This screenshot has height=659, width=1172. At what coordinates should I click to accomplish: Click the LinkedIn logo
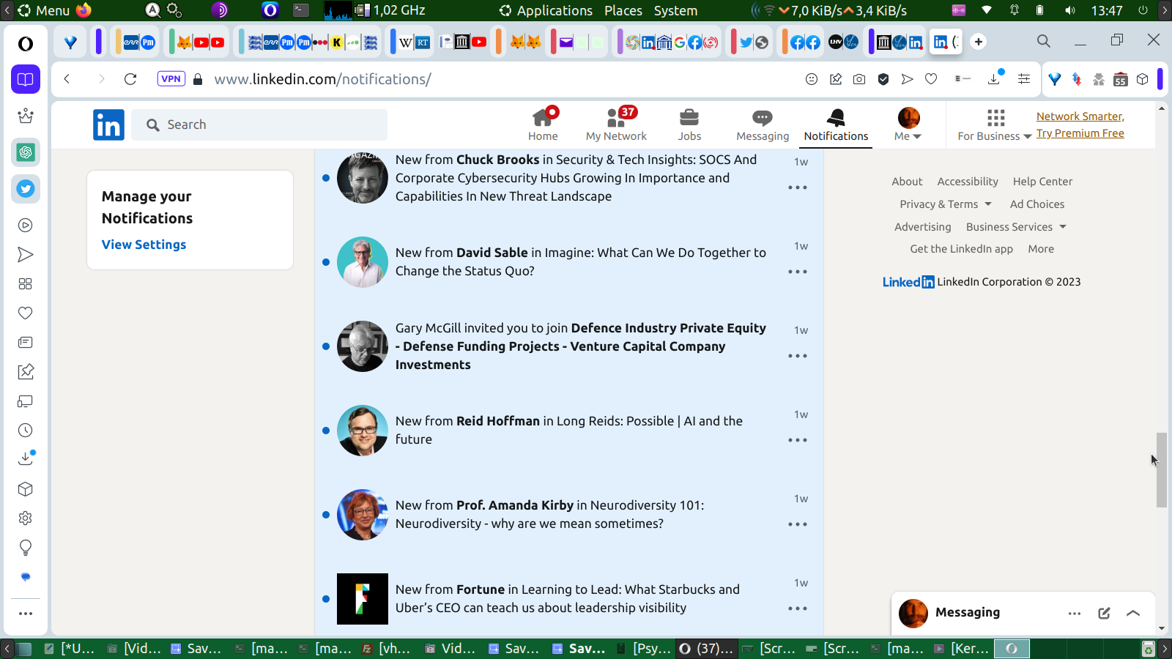point(108,124)
